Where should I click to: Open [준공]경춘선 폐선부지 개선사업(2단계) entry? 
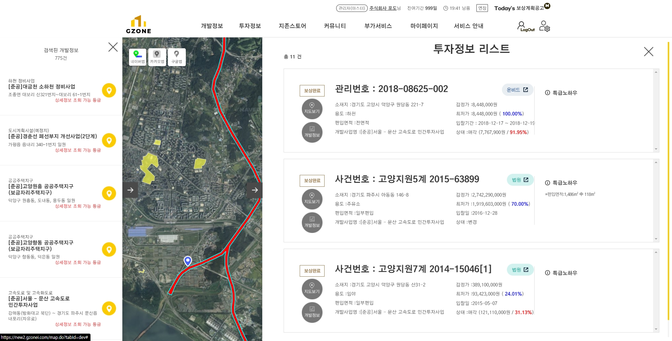pos(53,136)
